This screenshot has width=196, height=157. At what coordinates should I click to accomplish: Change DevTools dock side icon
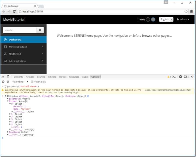point(185,77)
